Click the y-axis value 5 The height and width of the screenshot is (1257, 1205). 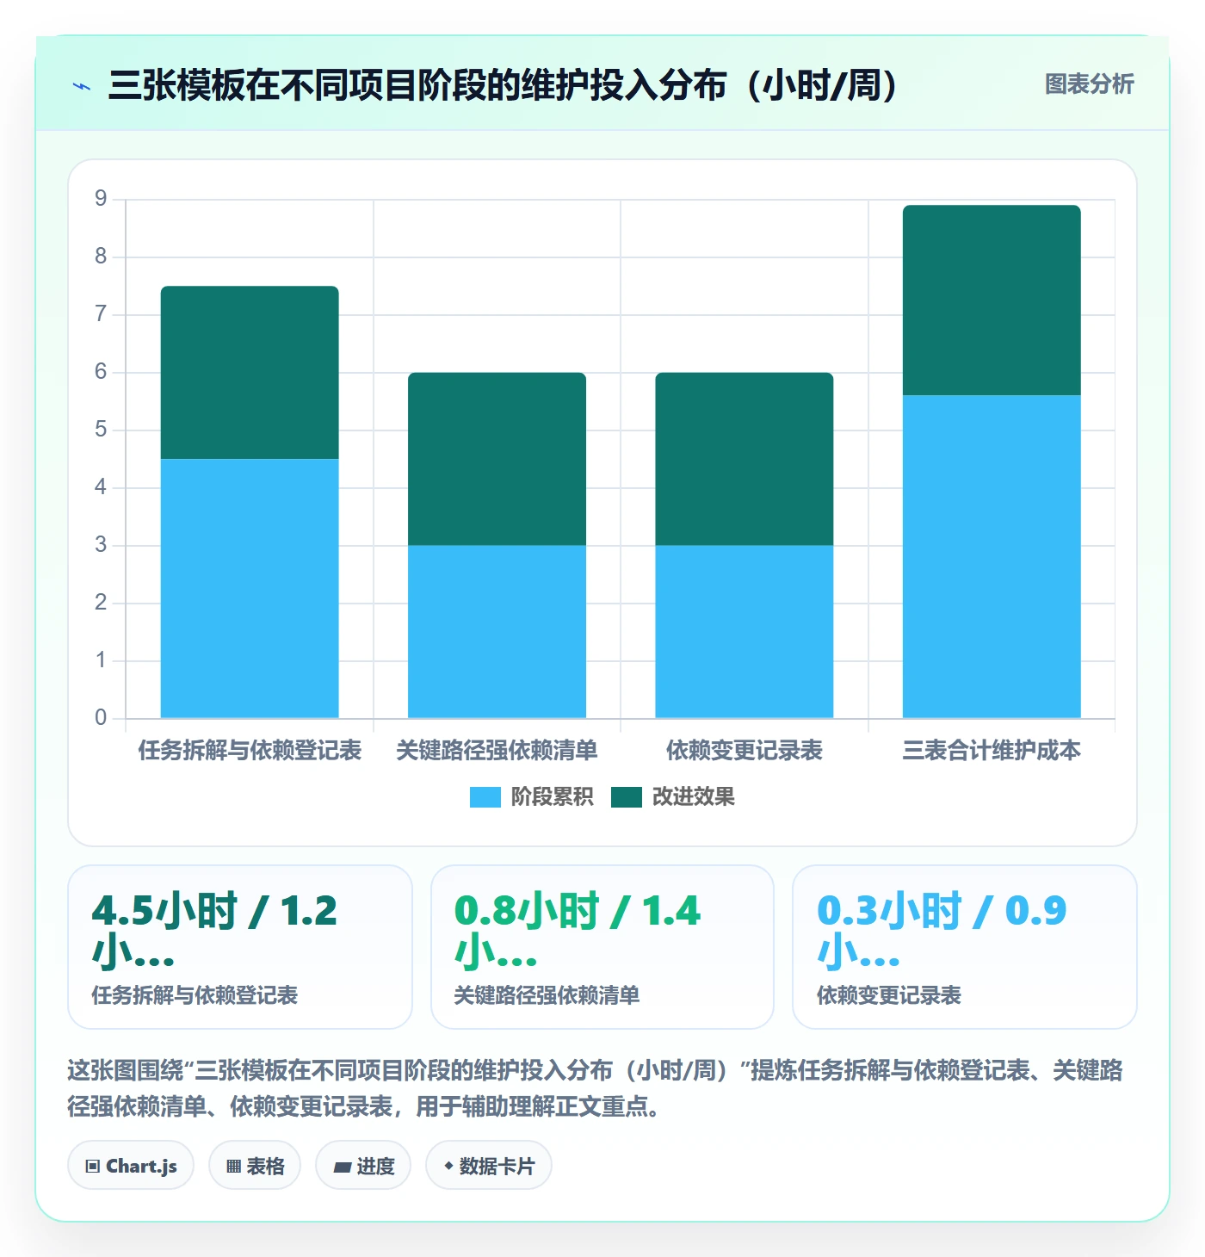coord(101,430)
